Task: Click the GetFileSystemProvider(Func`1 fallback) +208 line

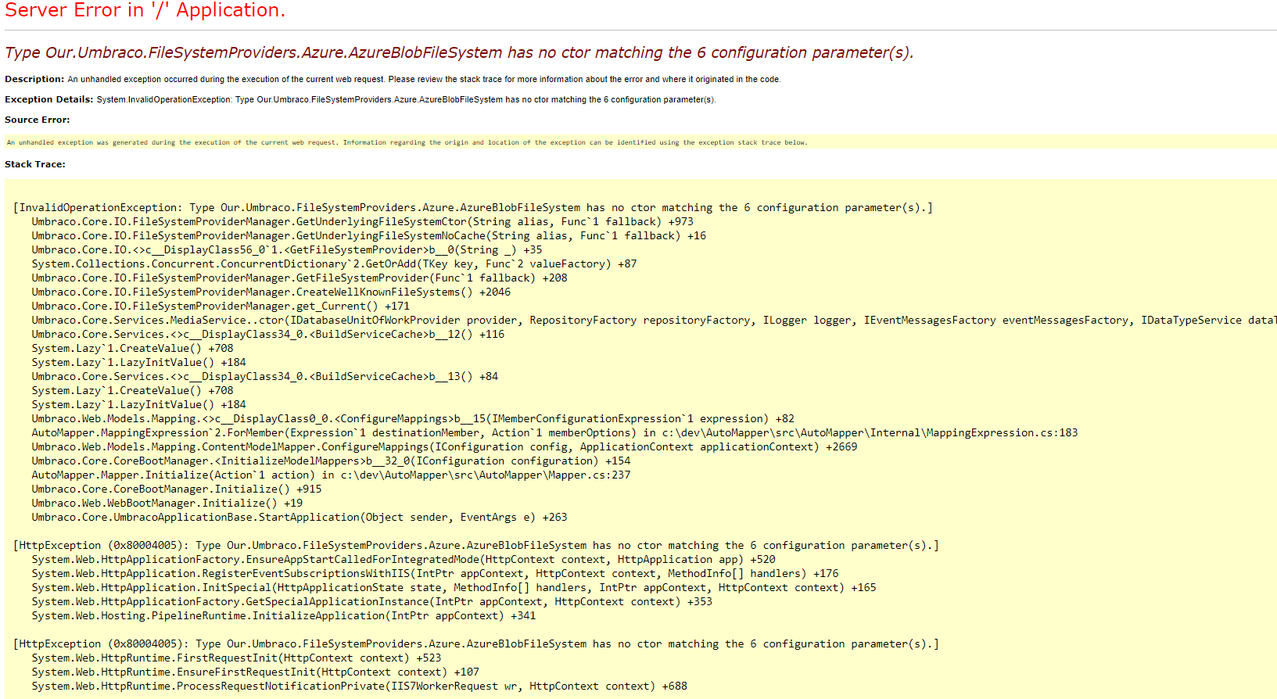Action: click(300, 278)
